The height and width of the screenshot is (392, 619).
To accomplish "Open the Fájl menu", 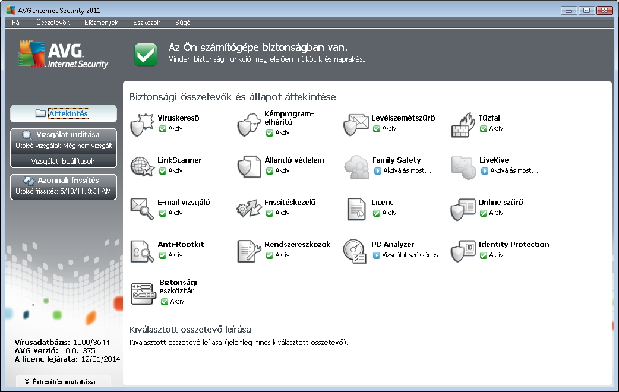I will (17, 23).
